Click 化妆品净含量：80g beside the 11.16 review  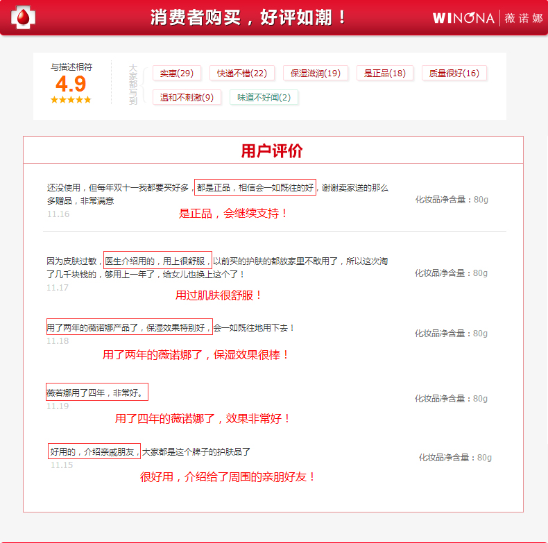pos(452,200)
